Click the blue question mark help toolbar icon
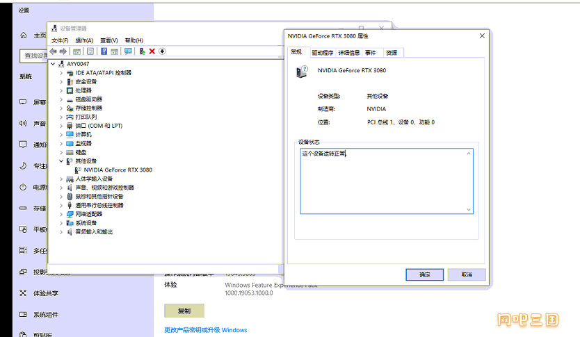Screen dimensions: 580x337 coord(104,51)
